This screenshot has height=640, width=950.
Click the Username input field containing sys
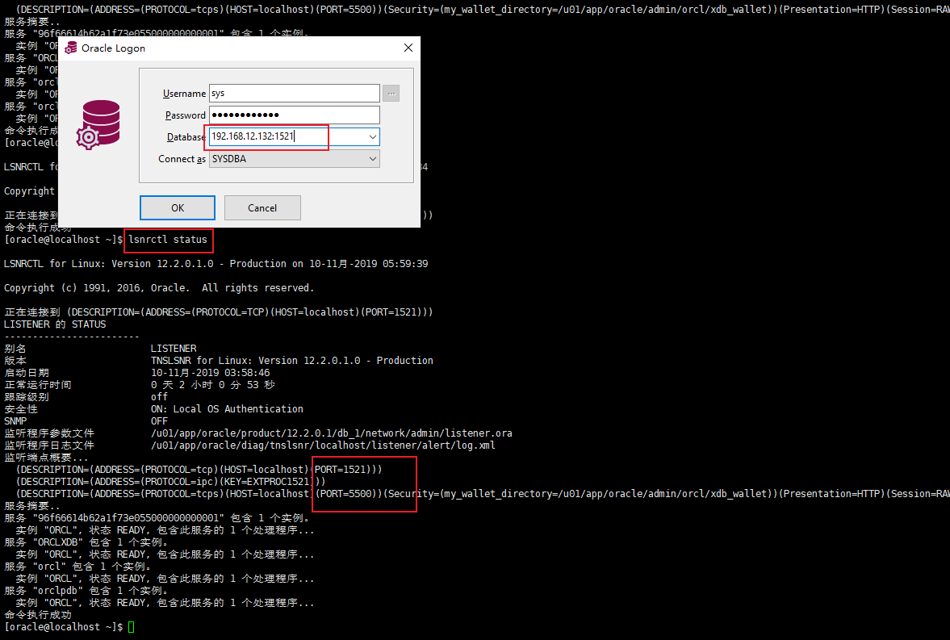(x=295, y=94)
